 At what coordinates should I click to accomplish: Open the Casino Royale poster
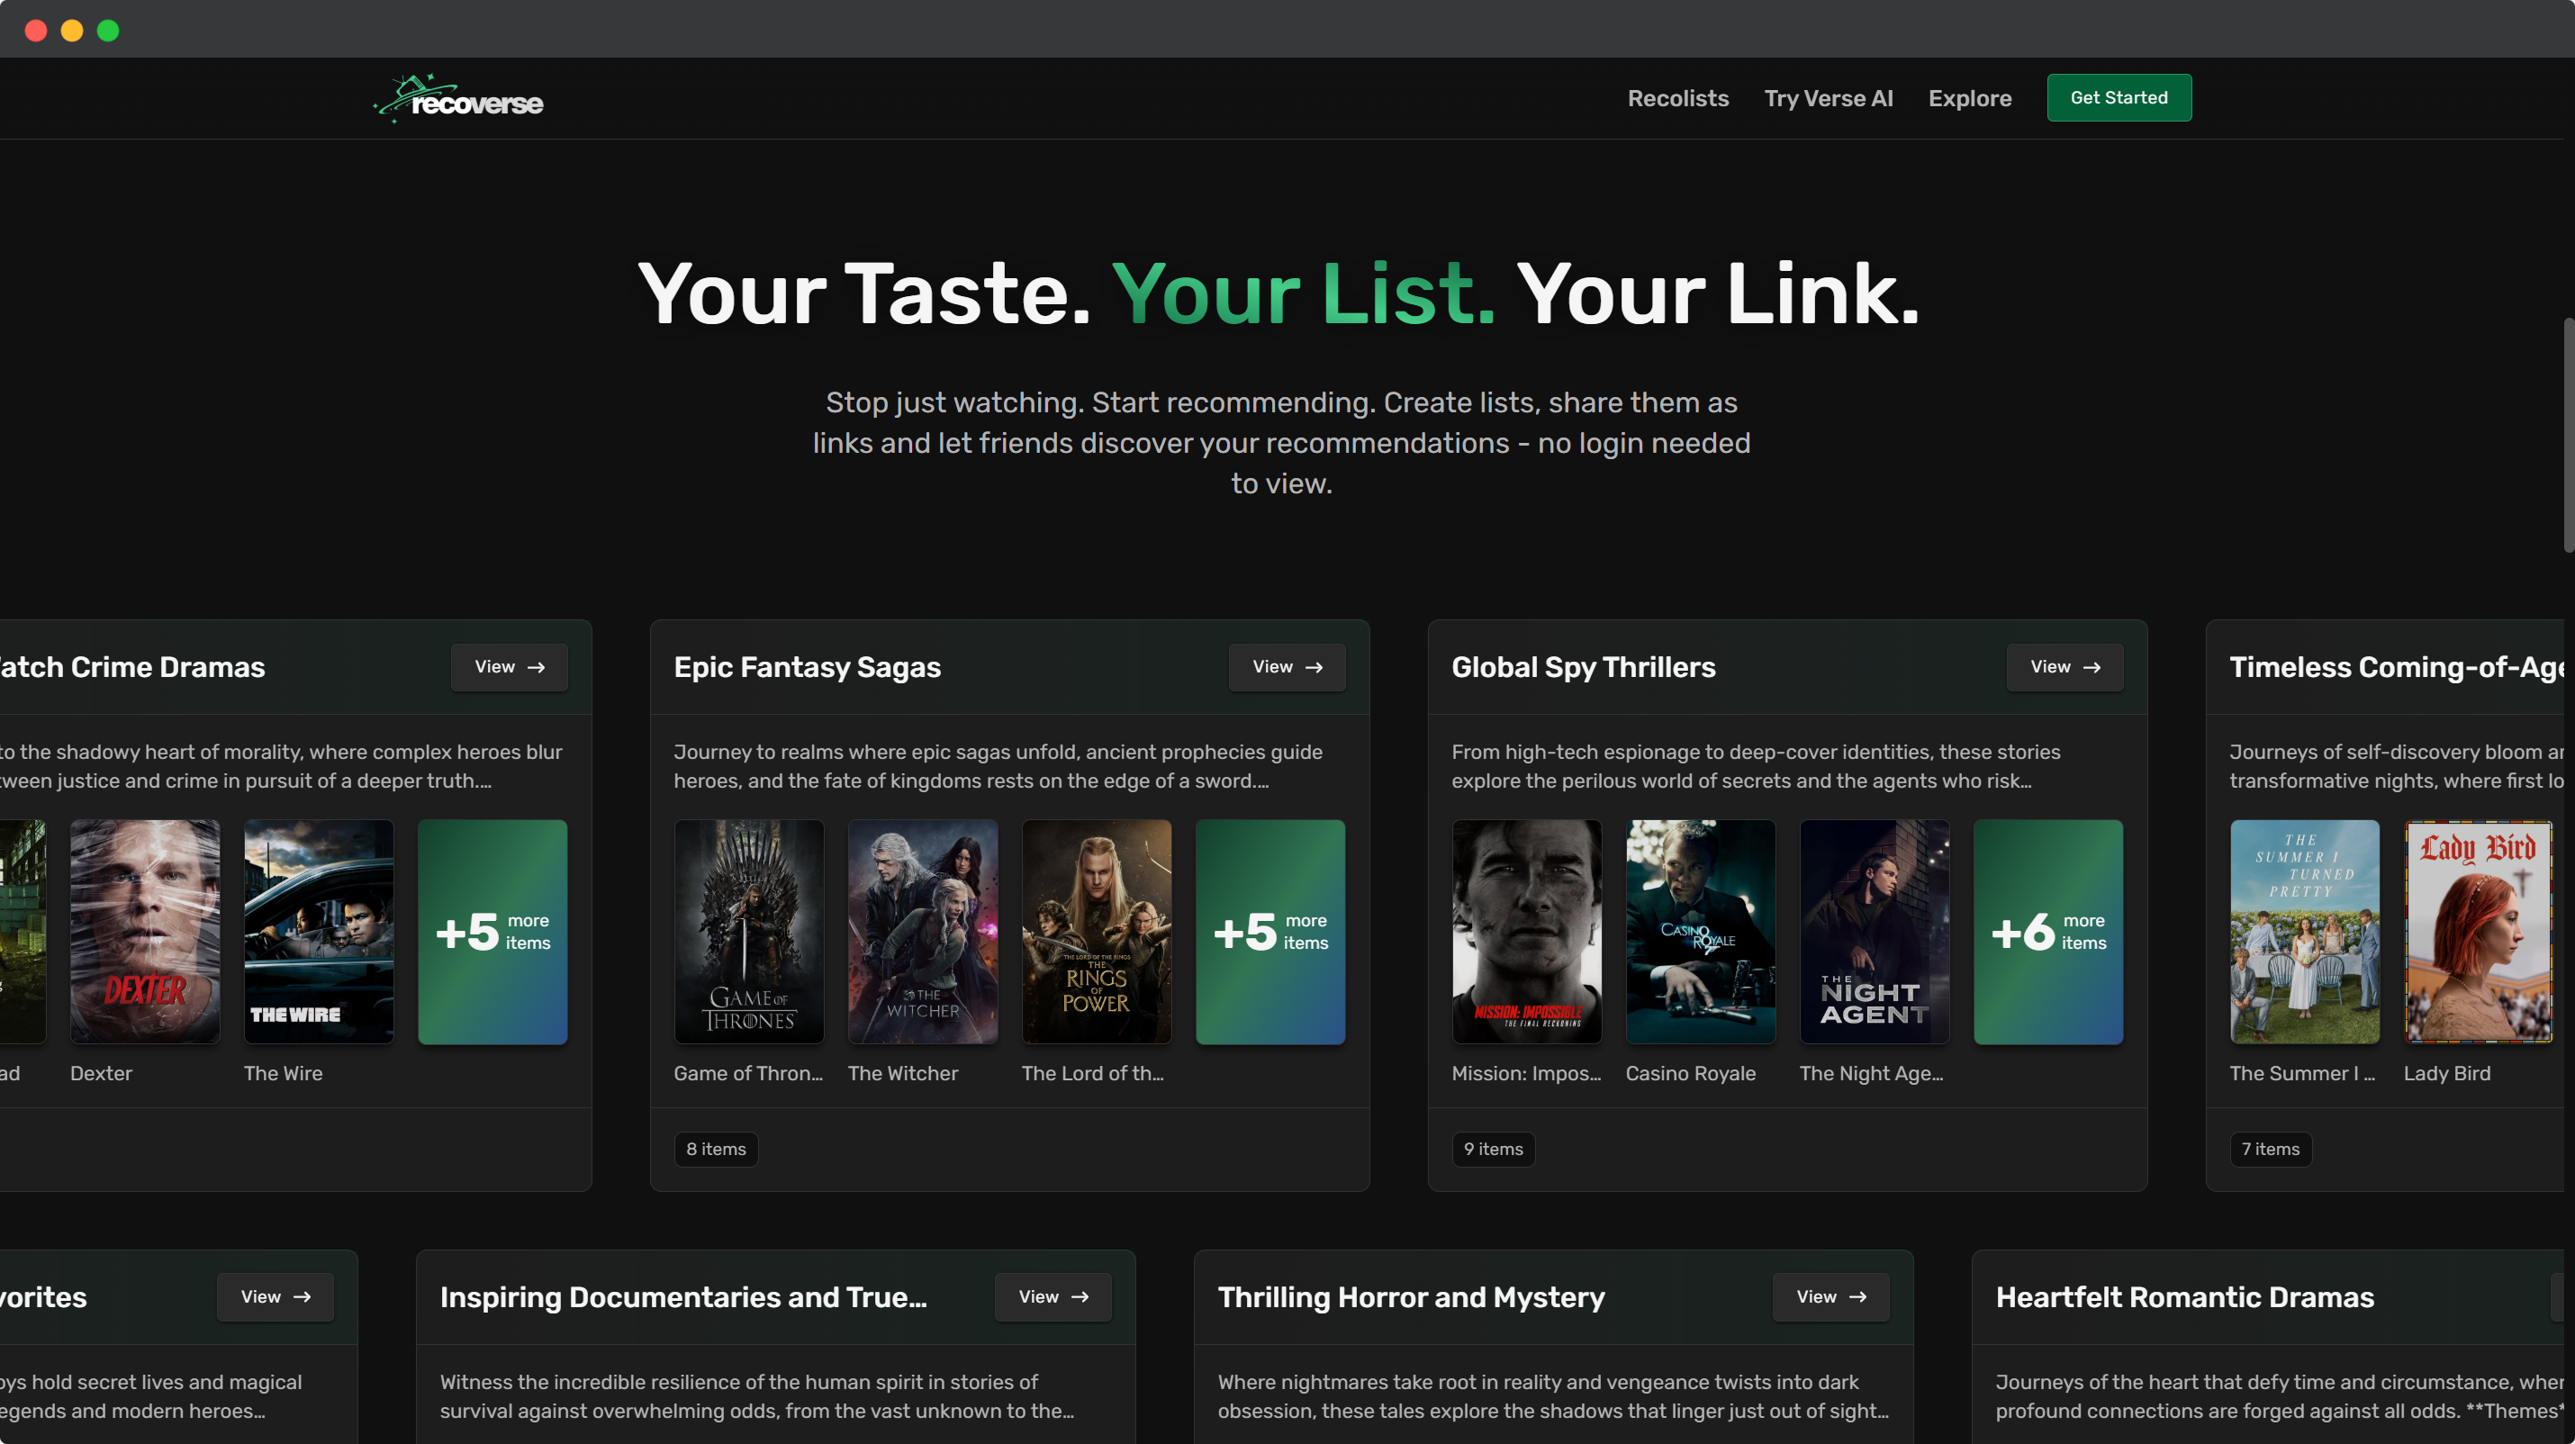[x=1701, y=932]
